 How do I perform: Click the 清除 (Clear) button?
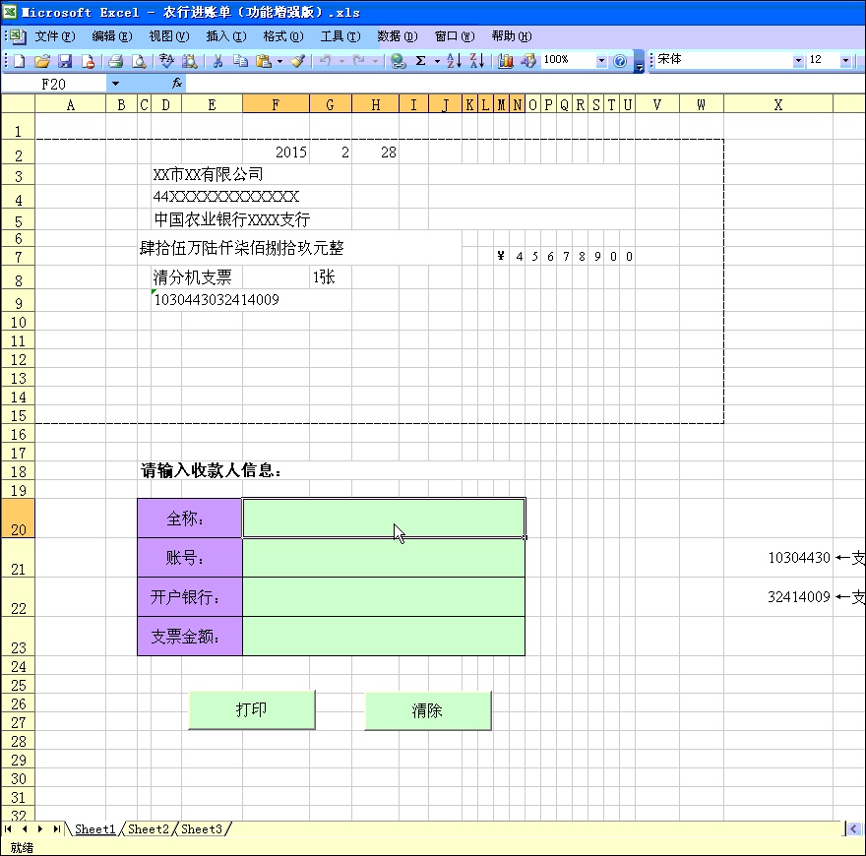point(427,711)
